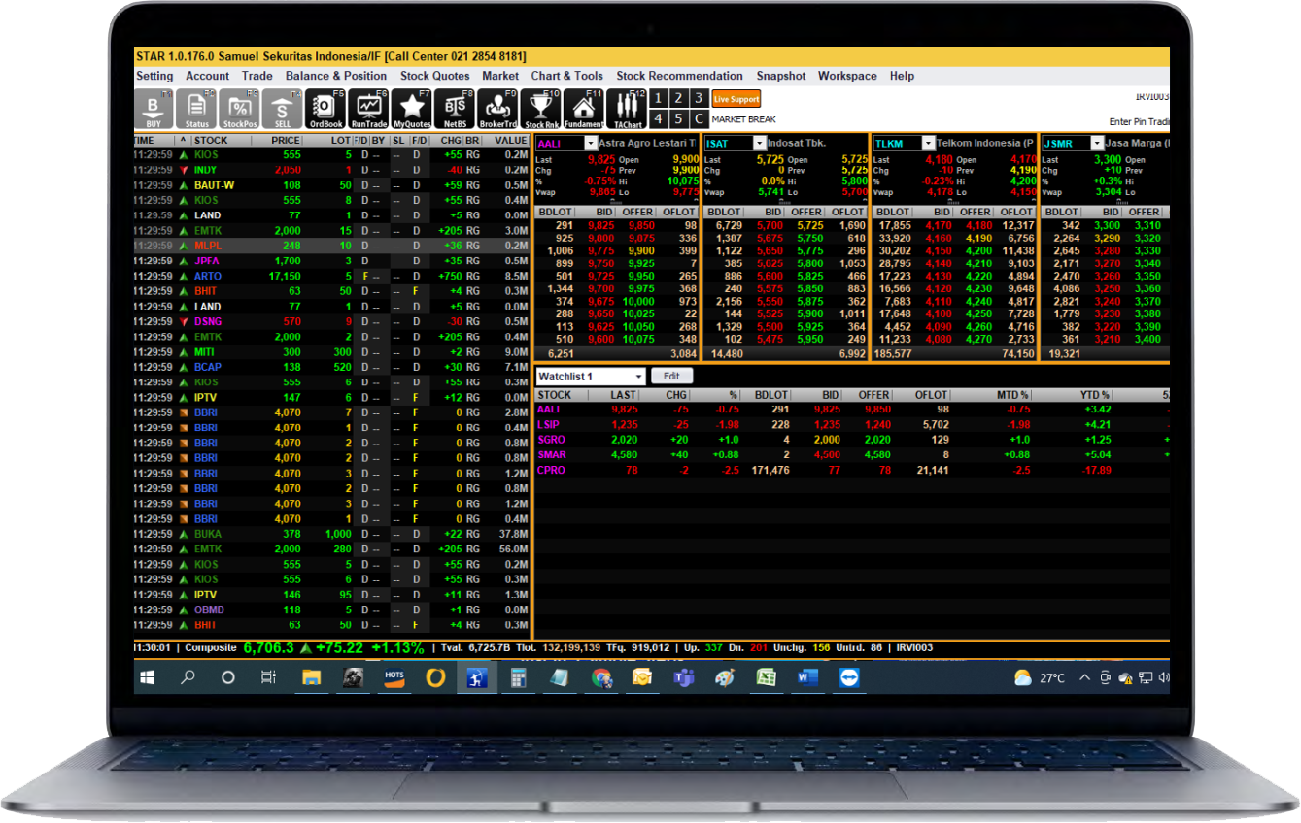Open Google Chrome from taskbar
The image size is (1301, 823).
600,678
